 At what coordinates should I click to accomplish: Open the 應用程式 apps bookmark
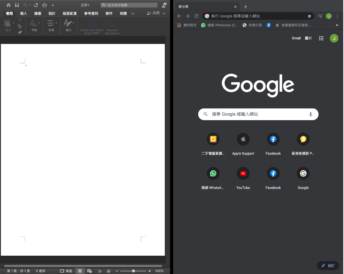(x=187, y=25)
